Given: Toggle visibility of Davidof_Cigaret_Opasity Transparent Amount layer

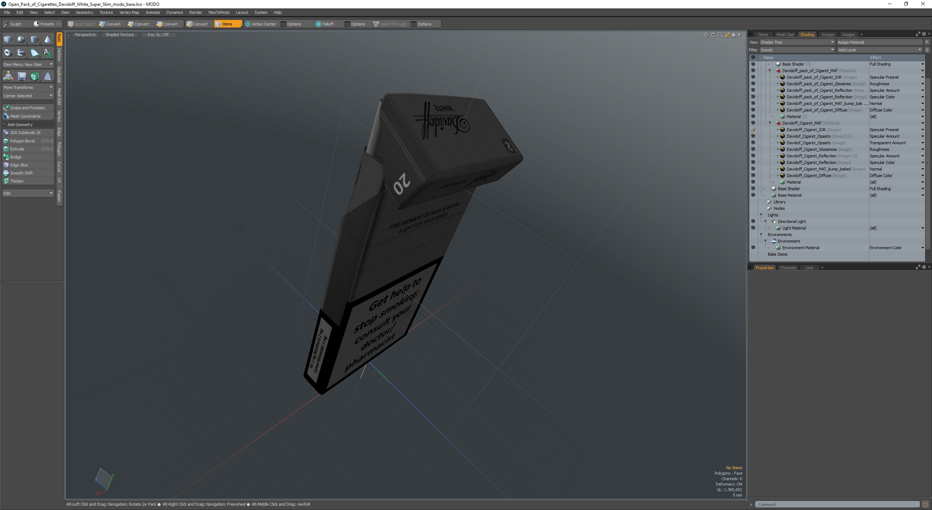Looking at the screenshot, I should click(753, 143).
